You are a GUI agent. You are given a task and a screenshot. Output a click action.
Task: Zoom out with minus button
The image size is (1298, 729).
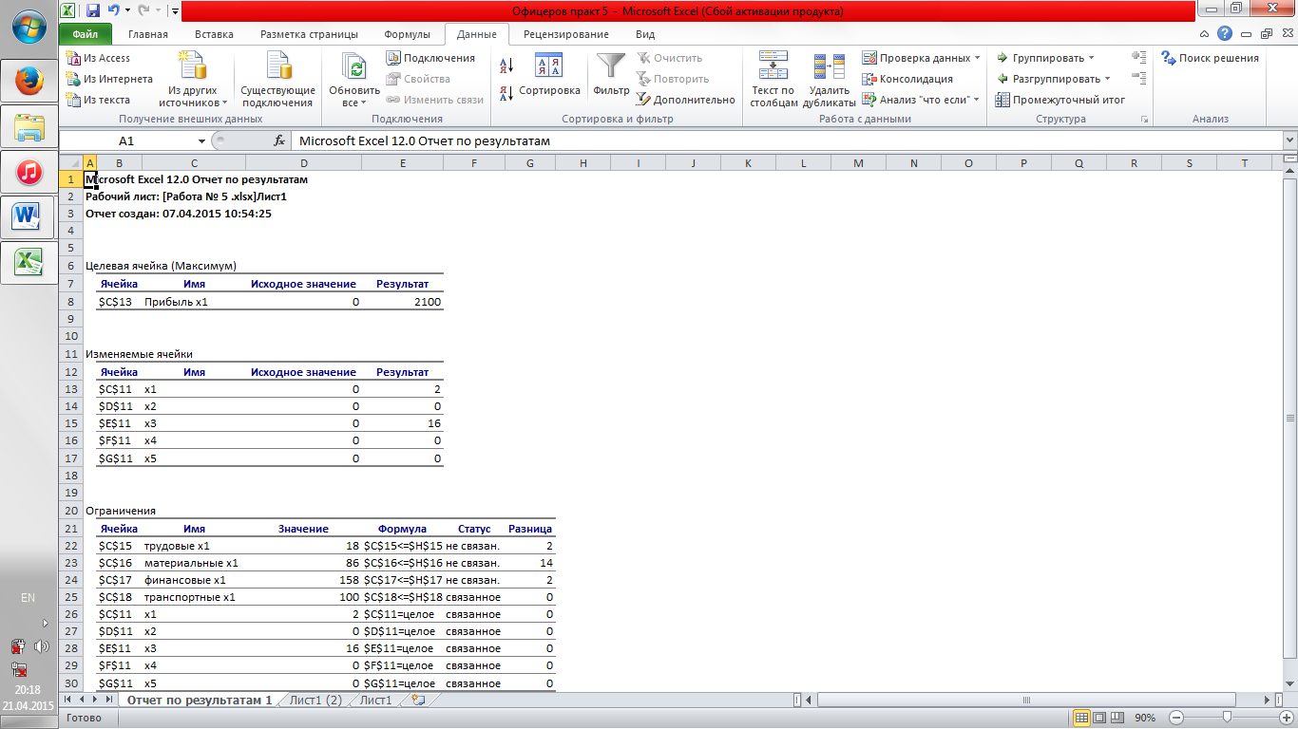pos(1176,718)
